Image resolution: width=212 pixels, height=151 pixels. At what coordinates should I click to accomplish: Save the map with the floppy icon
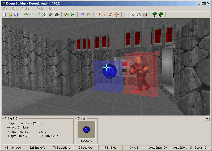coord(16,15)
